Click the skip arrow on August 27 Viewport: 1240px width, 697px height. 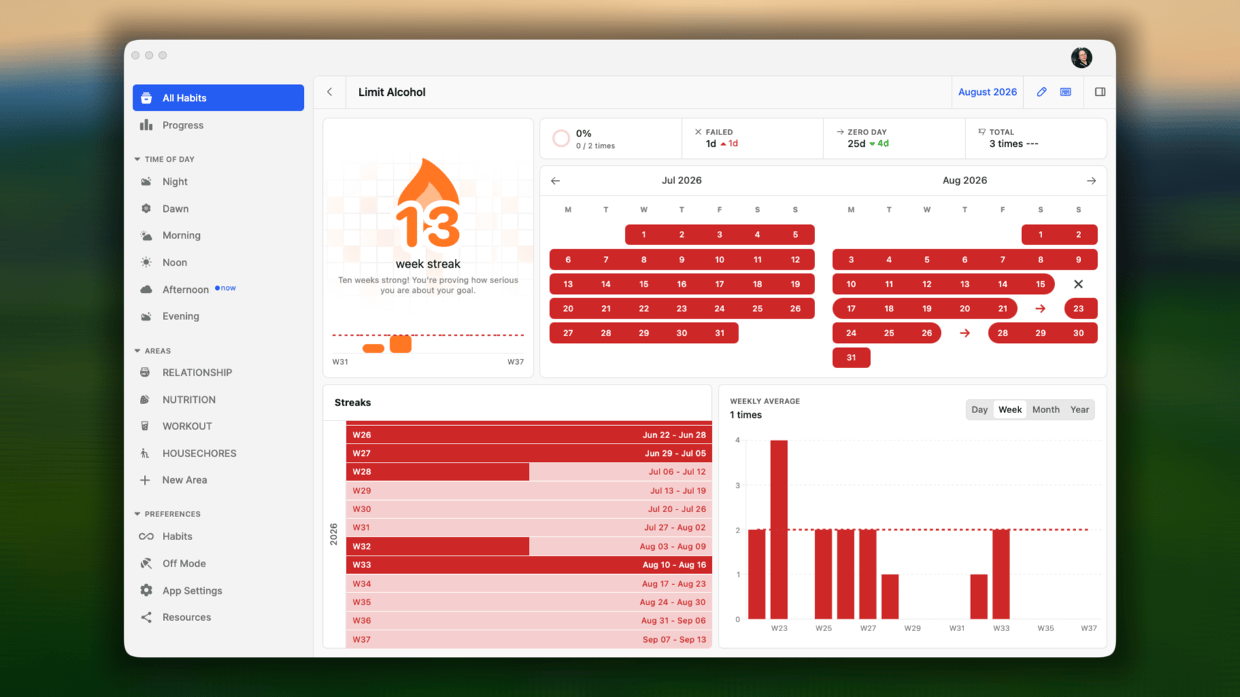tap(965, 333)
